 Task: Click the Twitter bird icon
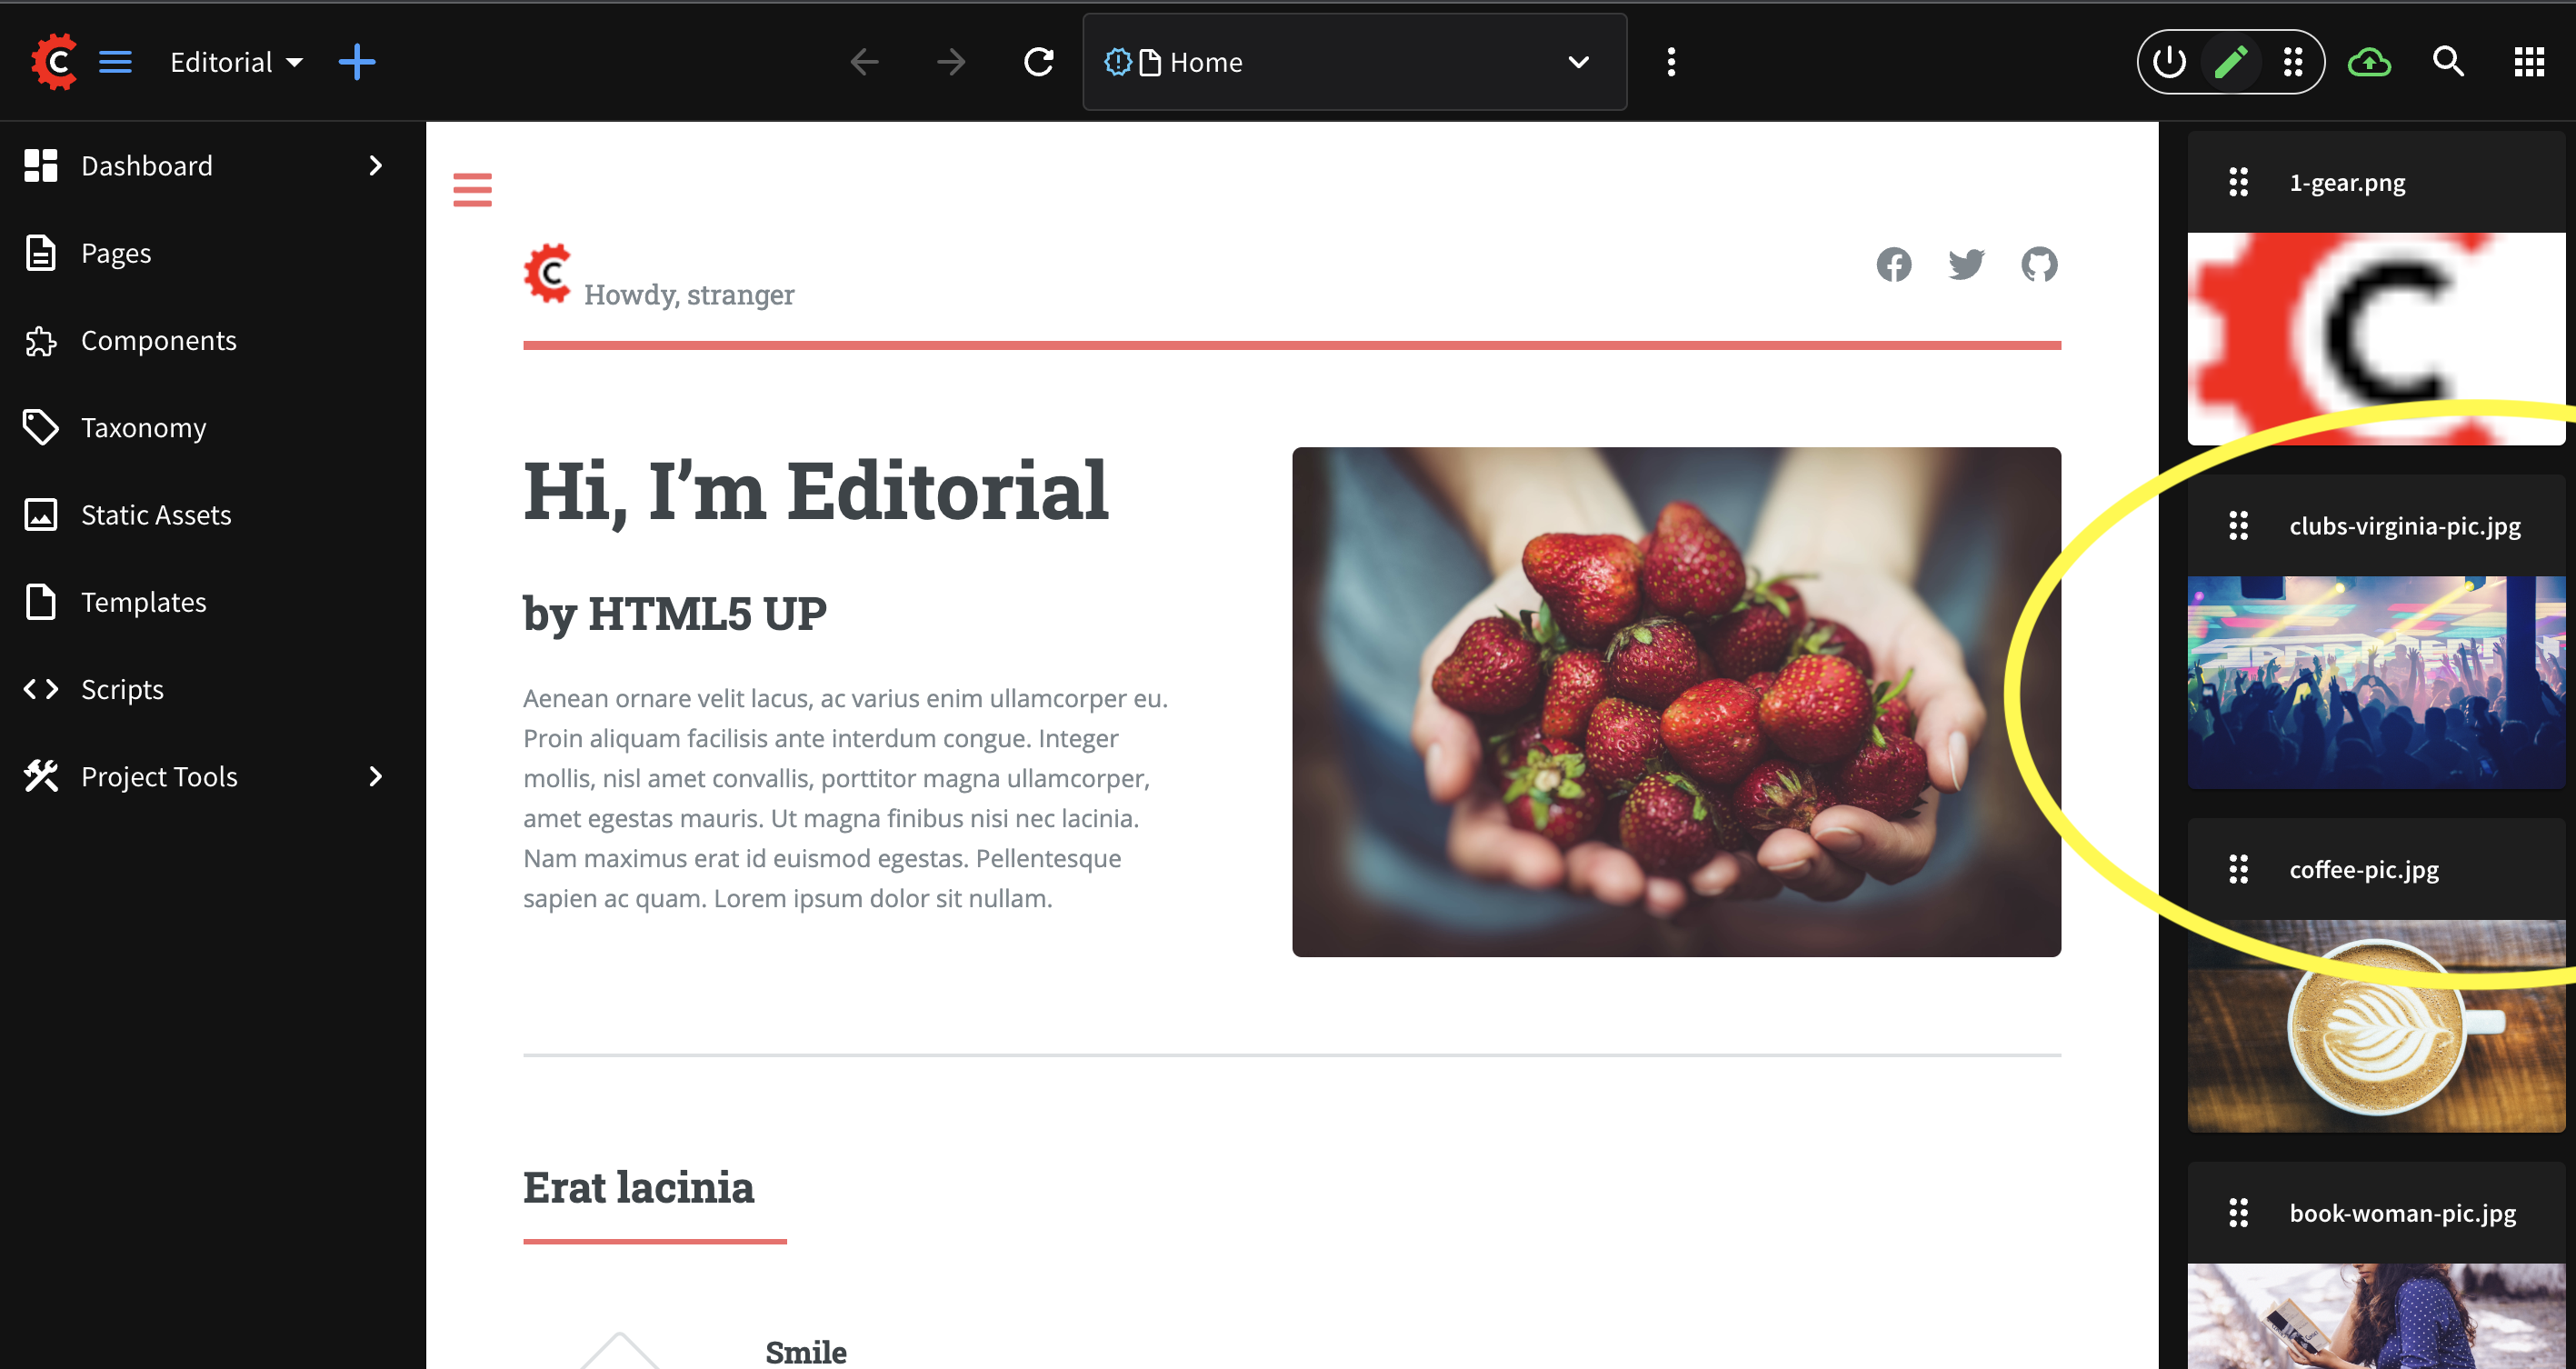(1966, 264)
